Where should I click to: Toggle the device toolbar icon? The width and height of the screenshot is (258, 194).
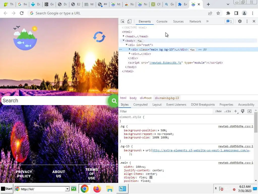click(129, 21)
